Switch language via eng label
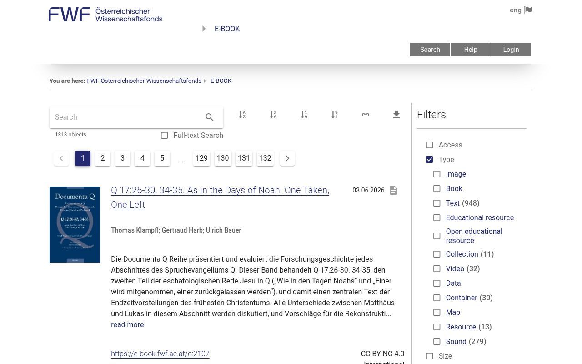This screenshot has width=582, height=364. coord(516,10)
